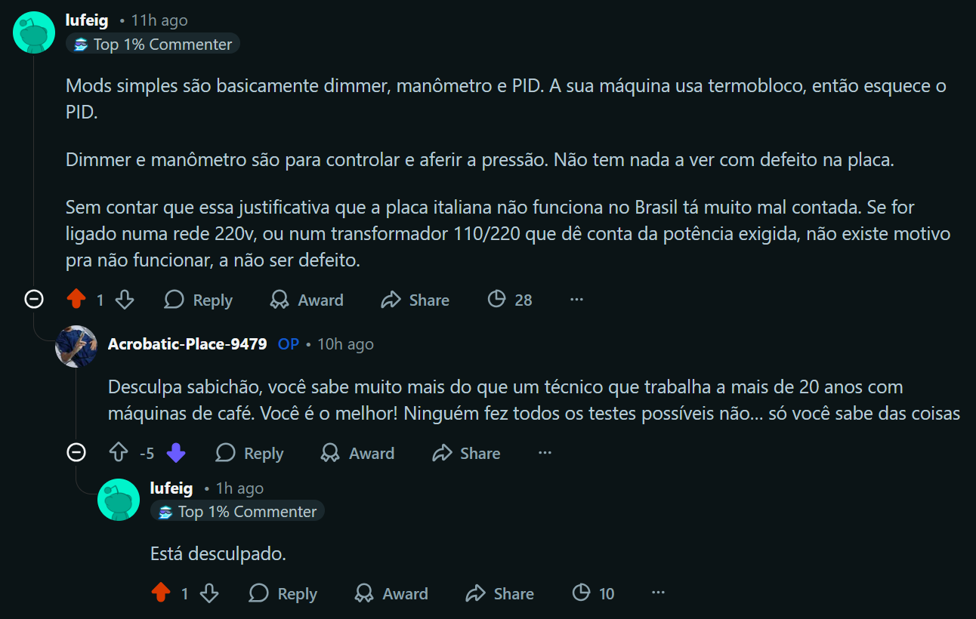Image resolution: width=976 pixels, height=619 pixels.
Task: View insights count 10 on last comment
Action: tap(594, 593)
